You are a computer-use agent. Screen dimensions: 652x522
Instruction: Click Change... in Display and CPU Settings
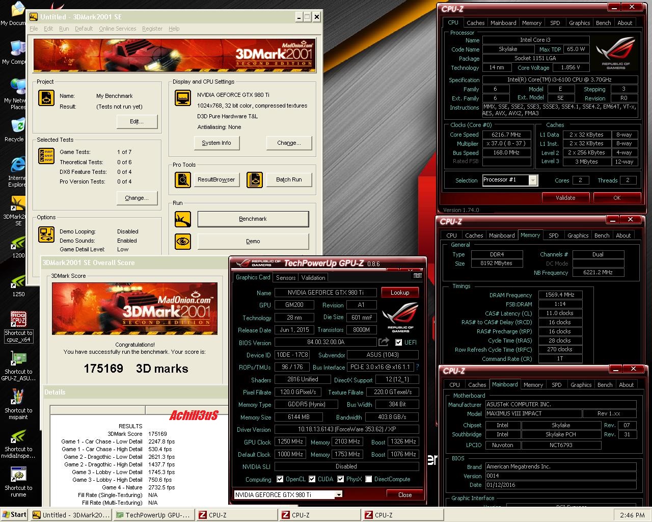[x=289, y=143]
